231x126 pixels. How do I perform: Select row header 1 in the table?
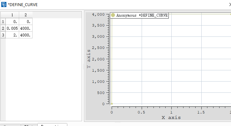click(3, 22)
